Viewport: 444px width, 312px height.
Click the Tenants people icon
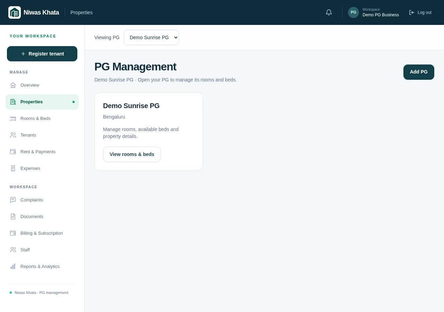pyautogui.click(x=13, y=135)
